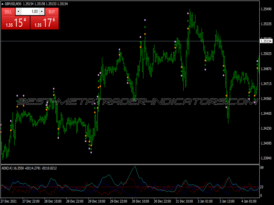Click the red dotted 23 level line in ADX
This screenshot has height=205, width=274.
(130, 187)
